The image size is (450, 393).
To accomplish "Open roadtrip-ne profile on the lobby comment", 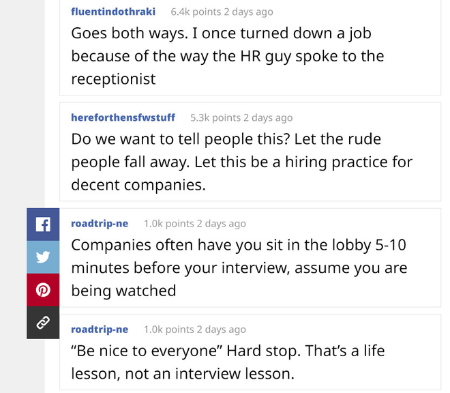I will [x=100, y=223].
